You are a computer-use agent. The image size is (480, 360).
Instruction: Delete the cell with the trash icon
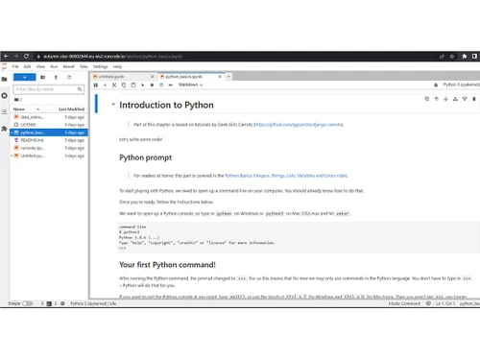(x=474, y=99)
